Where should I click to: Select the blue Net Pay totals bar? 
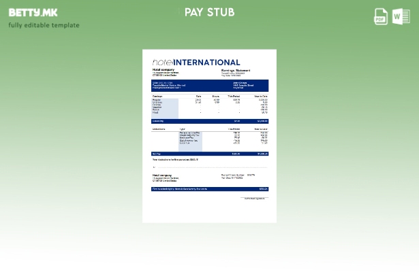pos(209,154)
